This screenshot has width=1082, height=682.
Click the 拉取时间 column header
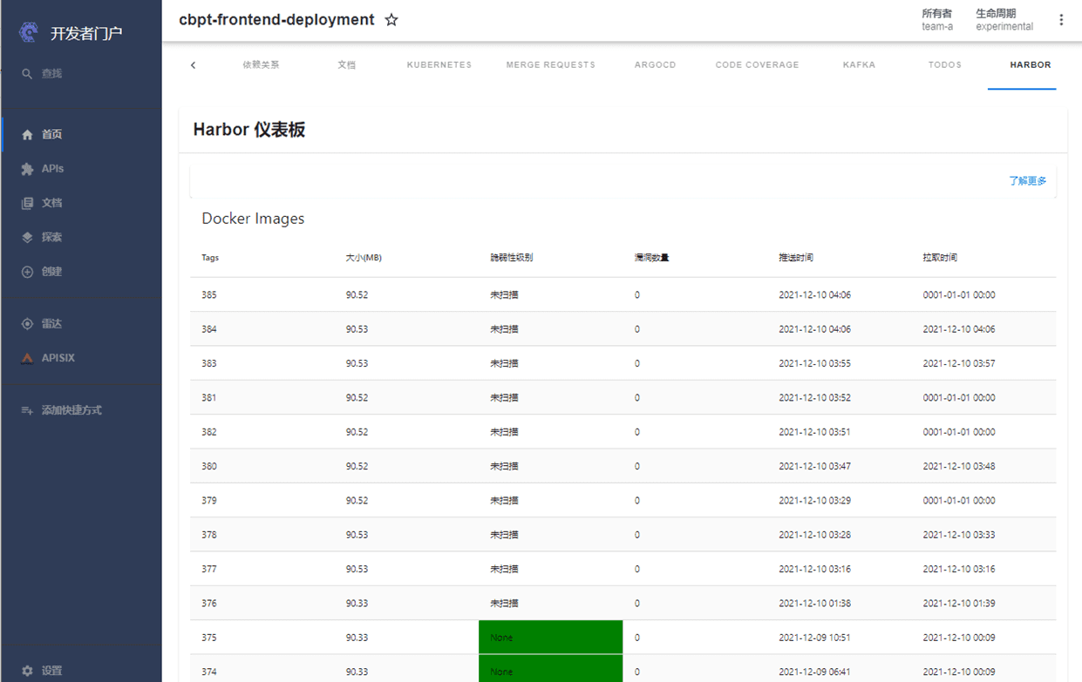pos(940,258)
